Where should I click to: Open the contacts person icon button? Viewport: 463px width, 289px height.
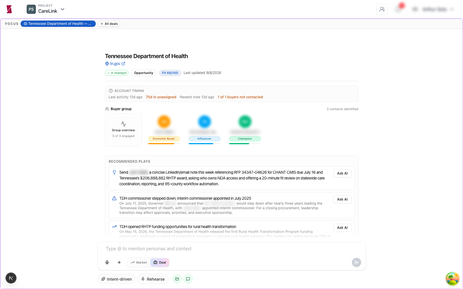382,9
